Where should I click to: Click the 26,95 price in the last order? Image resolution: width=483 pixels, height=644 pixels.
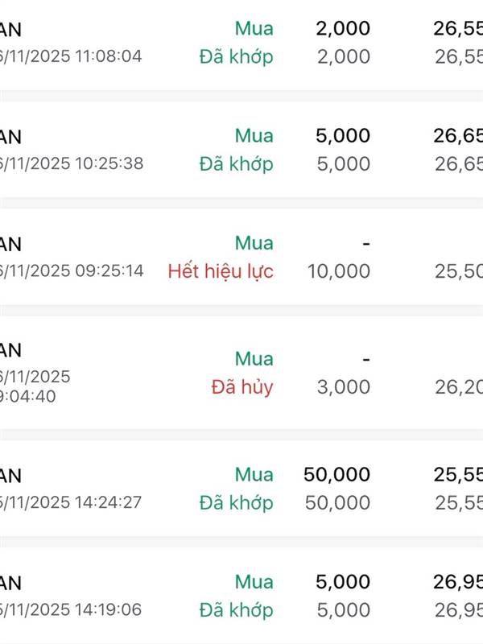tap(458, 582)
